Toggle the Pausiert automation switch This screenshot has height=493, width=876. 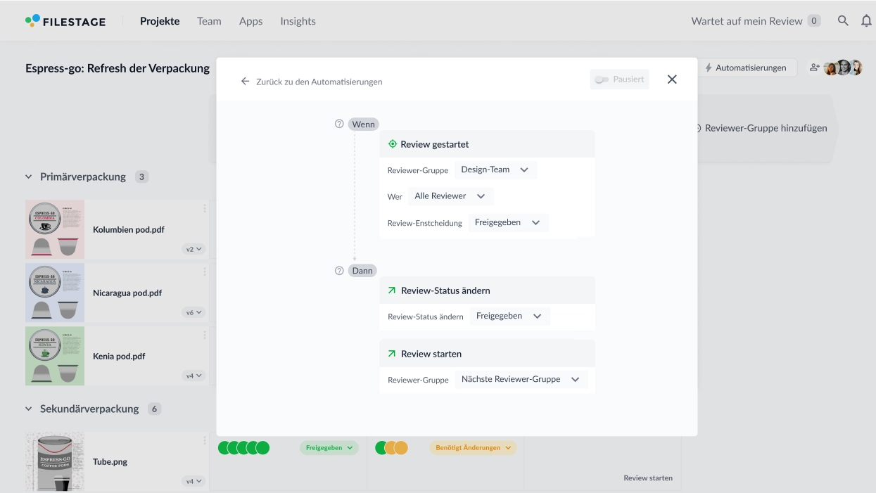602,79
